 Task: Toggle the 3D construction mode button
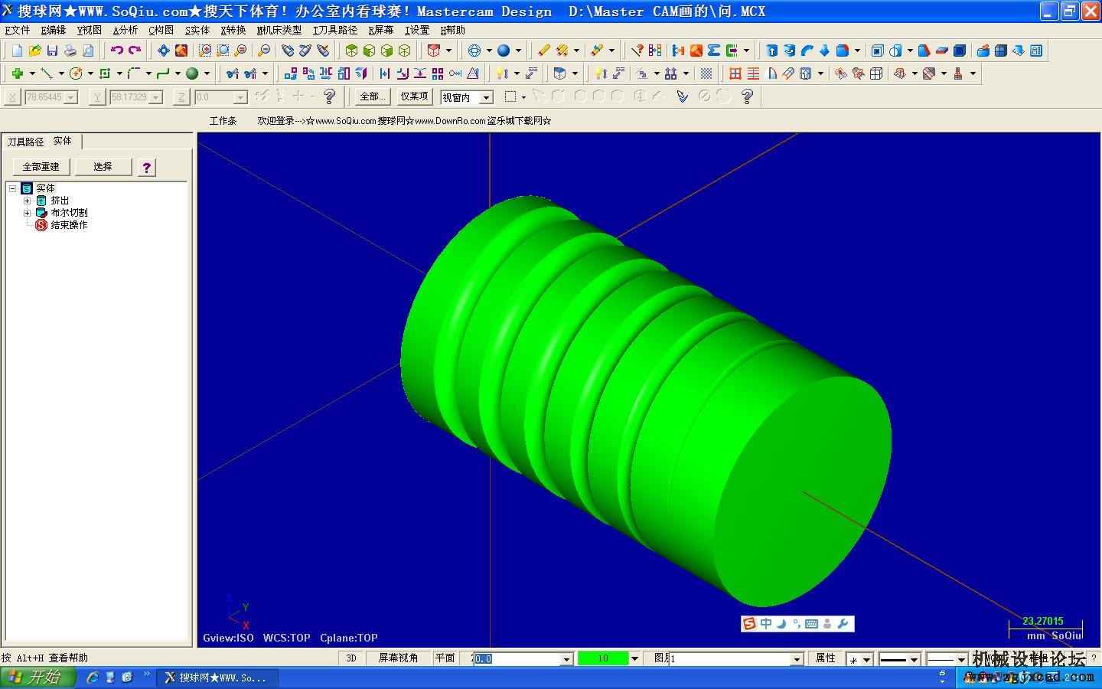tap(351, 658)
